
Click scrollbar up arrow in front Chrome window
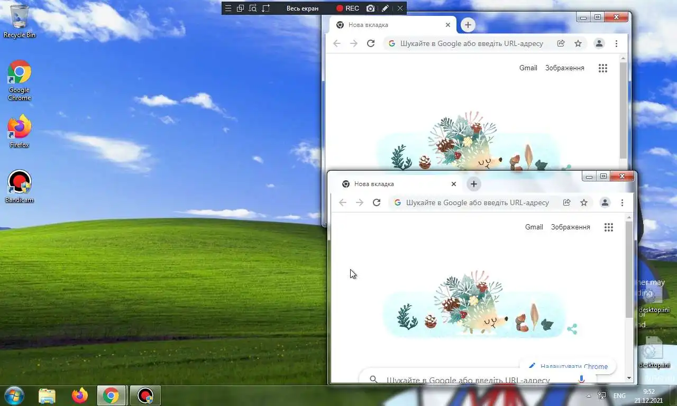coord(629,217)
